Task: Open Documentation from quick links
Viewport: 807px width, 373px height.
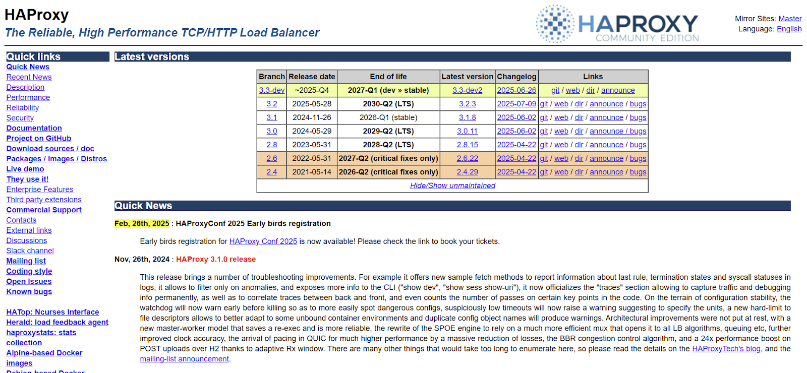Action: [x=34, y=128]
